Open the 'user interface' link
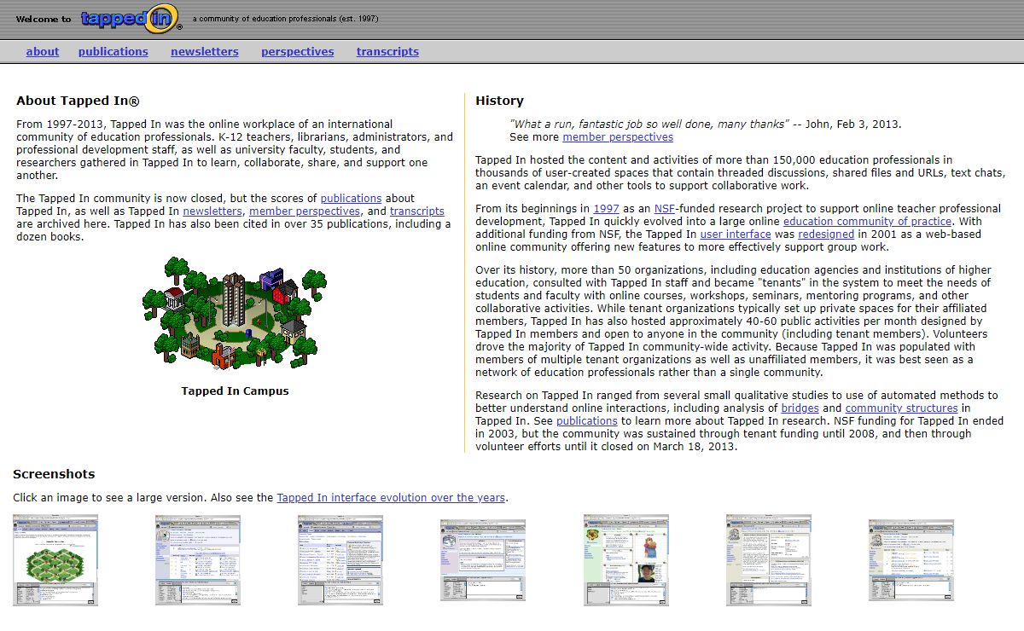This screenshot has width=1024, height=631. (736, 234)
